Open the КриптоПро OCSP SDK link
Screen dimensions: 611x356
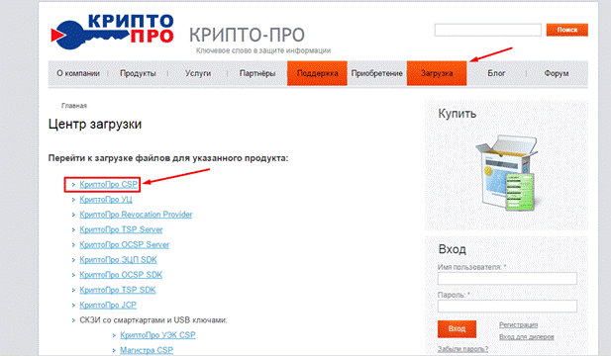[x=121, y=275]
